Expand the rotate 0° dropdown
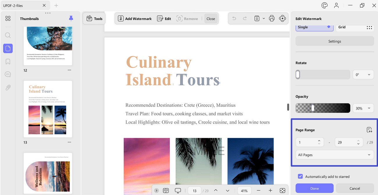 [x=363, y=75]
